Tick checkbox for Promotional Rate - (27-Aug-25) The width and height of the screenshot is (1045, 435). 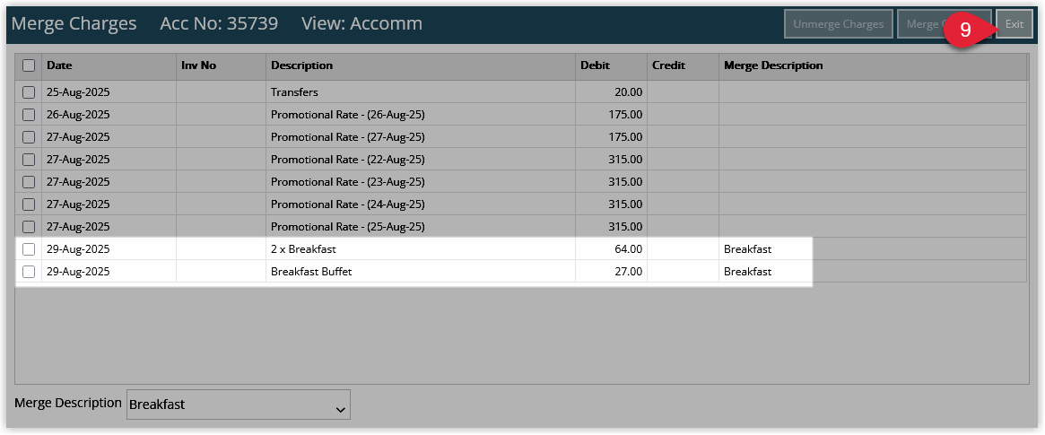coord(29,137)
